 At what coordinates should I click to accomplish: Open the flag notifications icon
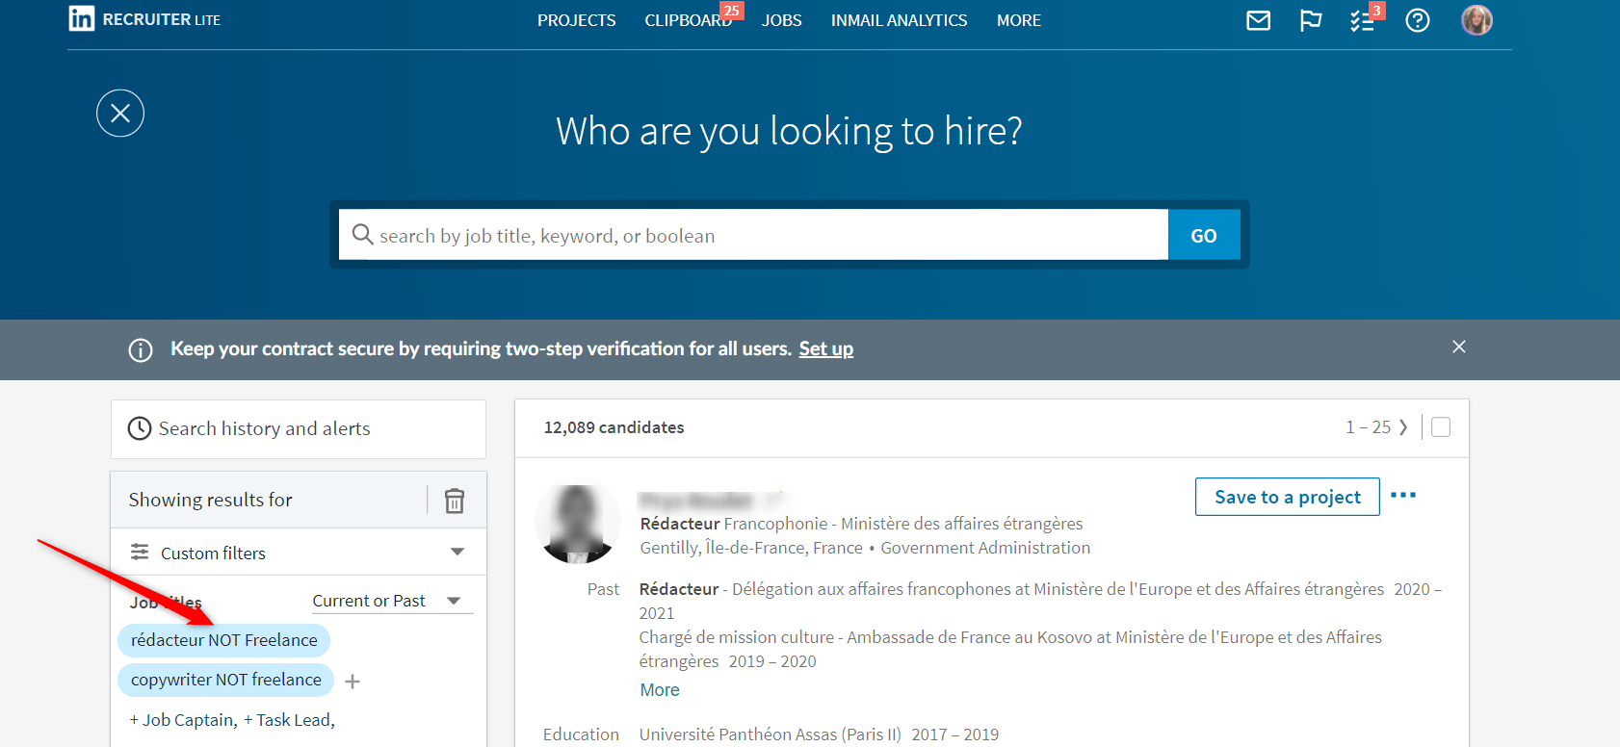[x=1310, y=20]
